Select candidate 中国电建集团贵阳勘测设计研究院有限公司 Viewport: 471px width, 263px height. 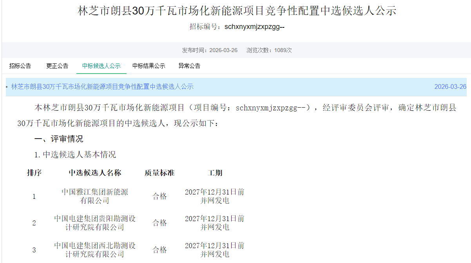pos(95,223)
